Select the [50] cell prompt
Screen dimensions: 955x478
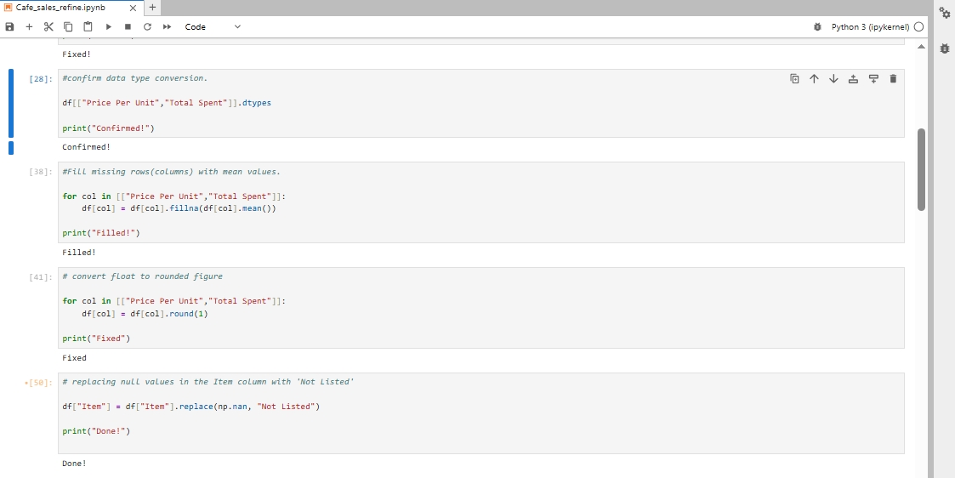tap(39, 383)
